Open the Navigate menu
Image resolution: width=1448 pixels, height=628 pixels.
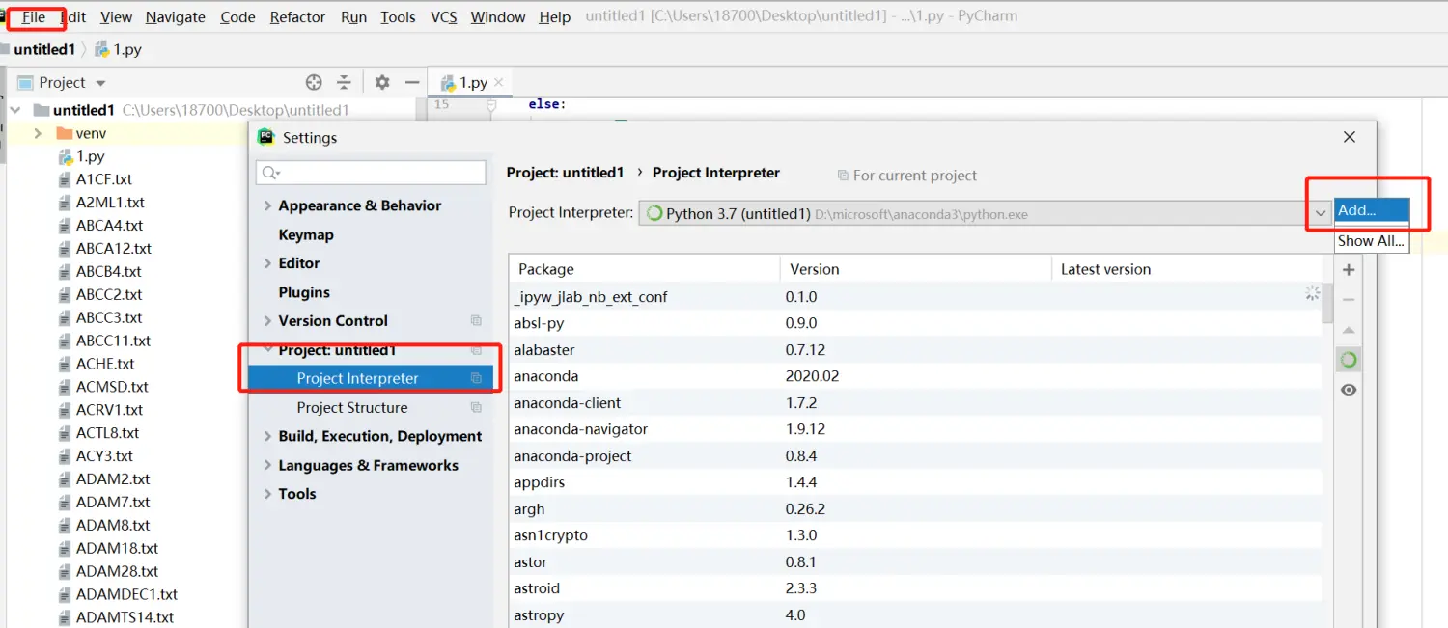175,17
